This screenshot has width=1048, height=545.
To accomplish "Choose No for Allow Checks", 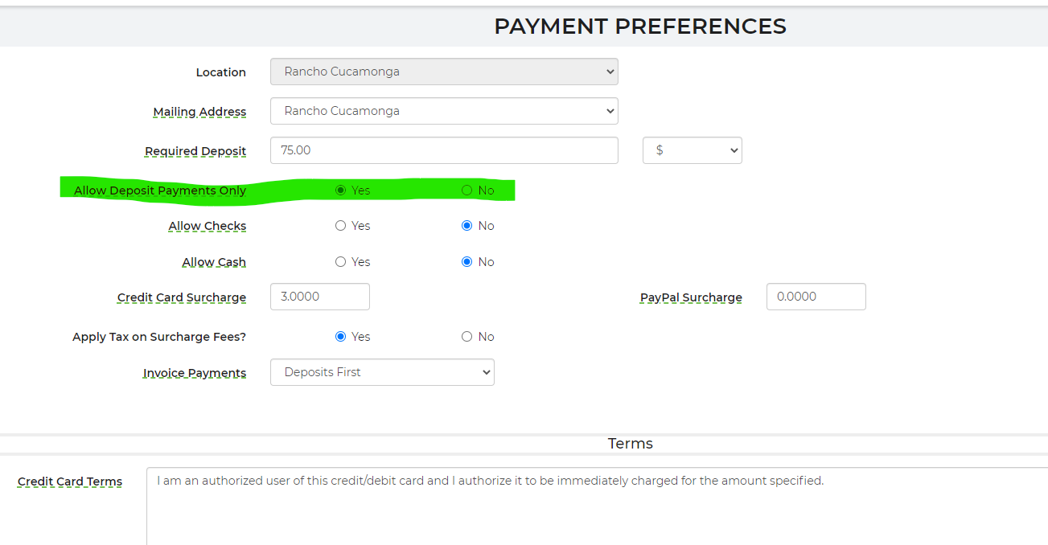I will [466, 226].
